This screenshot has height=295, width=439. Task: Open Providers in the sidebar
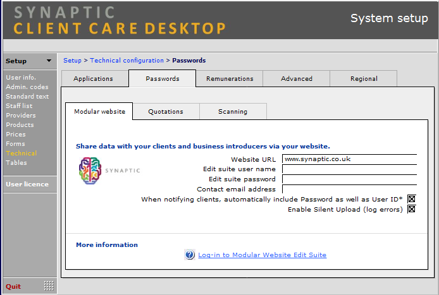21,116
